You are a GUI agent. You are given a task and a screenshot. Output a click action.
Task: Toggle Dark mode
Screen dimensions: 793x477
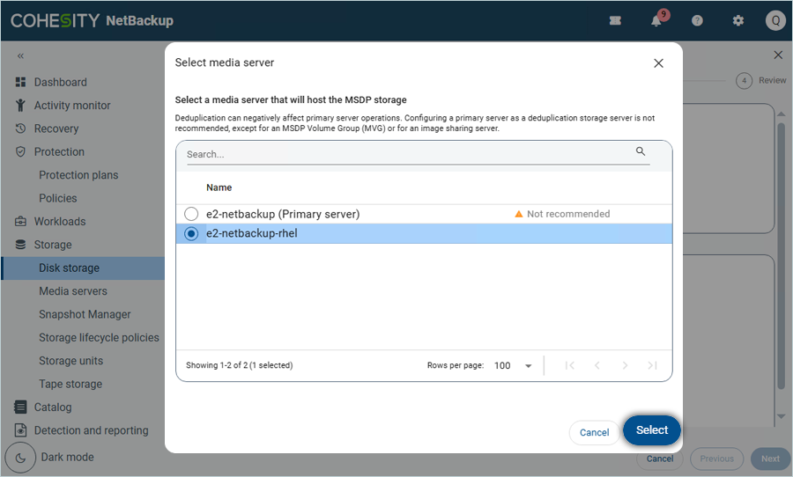(x=20, y=458)
